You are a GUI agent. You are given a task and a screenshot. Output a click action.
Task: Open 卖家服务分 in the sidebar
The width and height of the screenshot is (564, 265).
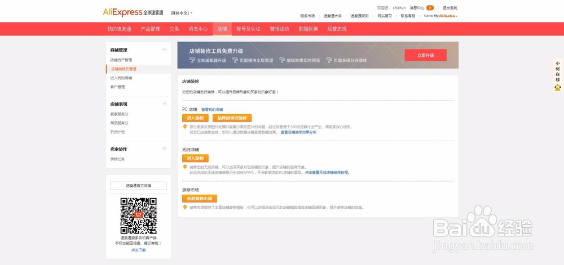pos(119,114)
